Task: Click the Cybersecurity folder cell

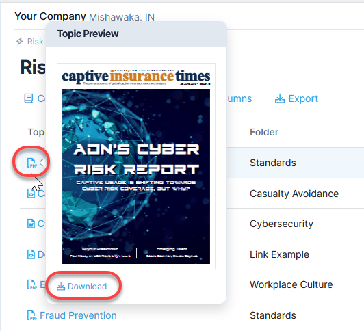Action: coord(281,224)
